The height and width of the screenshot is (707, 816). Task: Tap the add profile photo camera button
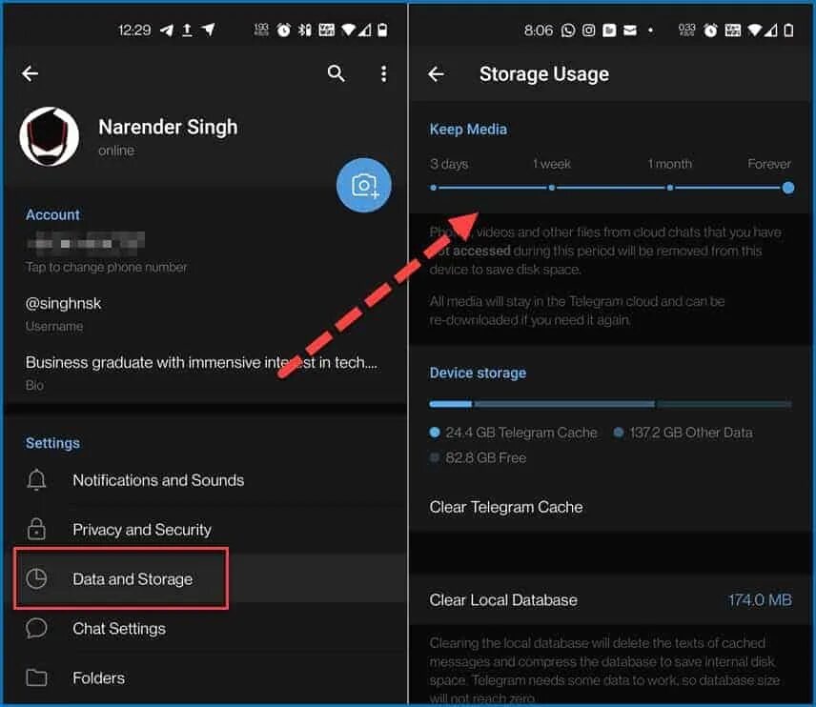click(364, 185)
